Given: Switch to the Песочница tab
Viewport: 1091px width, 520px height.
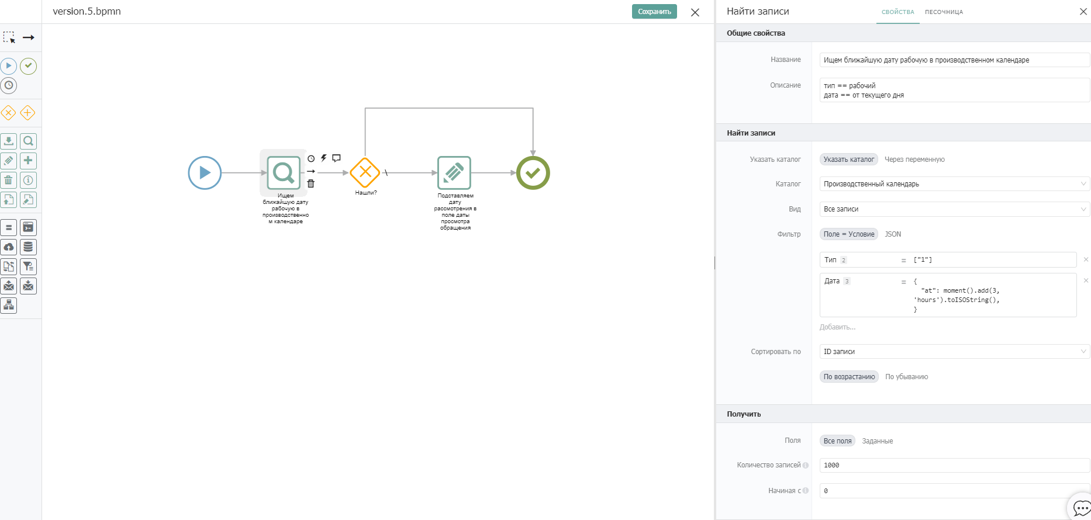Looking at the screenshot, I should click(x=944, y=12).
